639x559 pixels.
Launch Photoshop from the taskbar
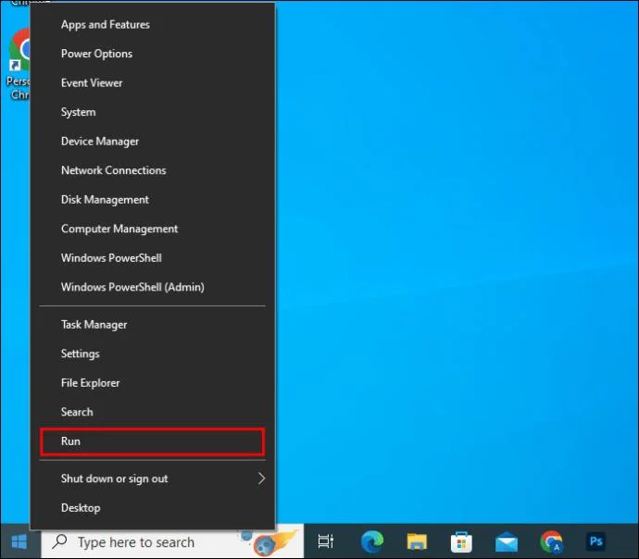coord(596,541)
